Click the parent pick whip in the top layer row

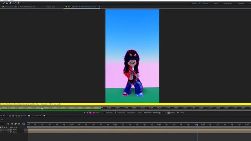tap(11, 130)
